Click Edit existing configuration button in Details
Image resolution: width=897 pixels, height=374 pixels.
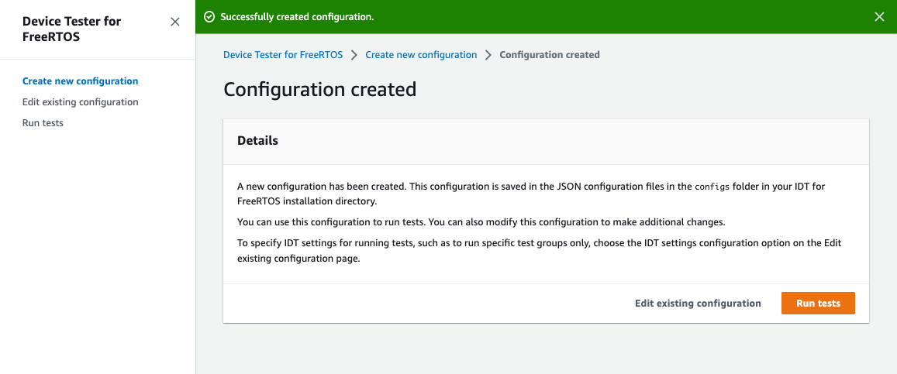pyautogui.click(x=698, y=304)
